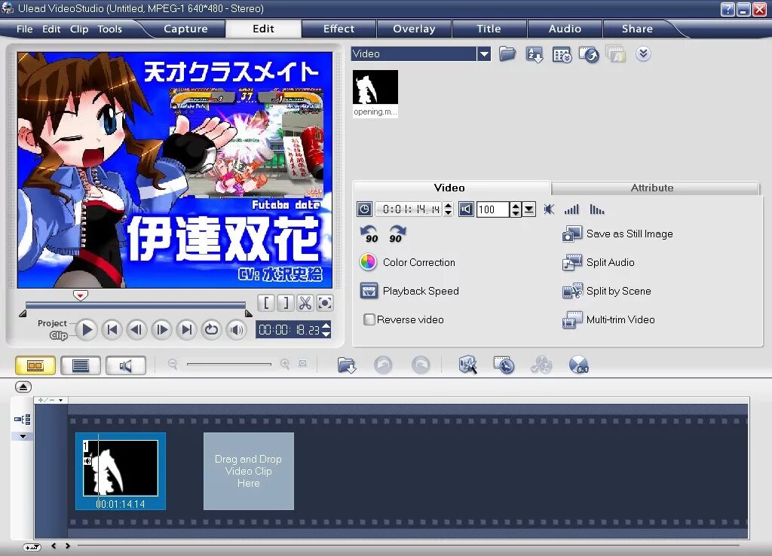Rotate video 90 degrees counterclockwise

tap(369, 234)
